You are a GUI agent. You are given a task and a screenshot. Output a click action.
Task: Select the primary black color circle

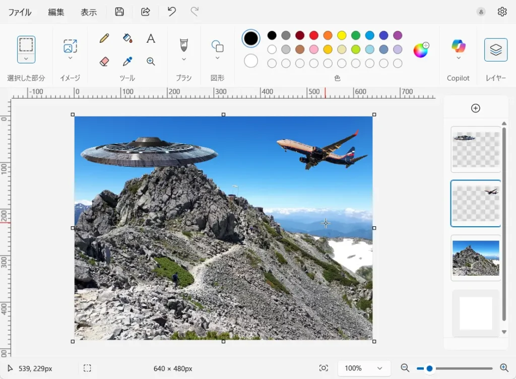coord(251,38)
